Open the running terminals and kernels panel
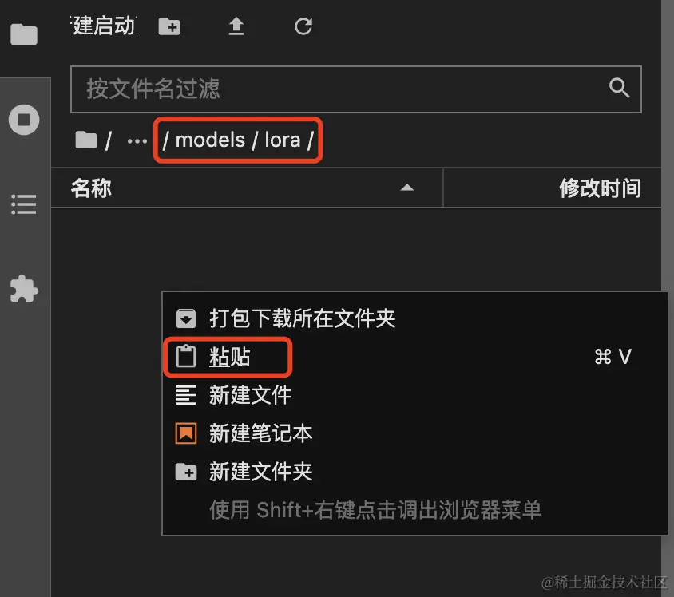674x597 pixels. click(x=24, y=120)
